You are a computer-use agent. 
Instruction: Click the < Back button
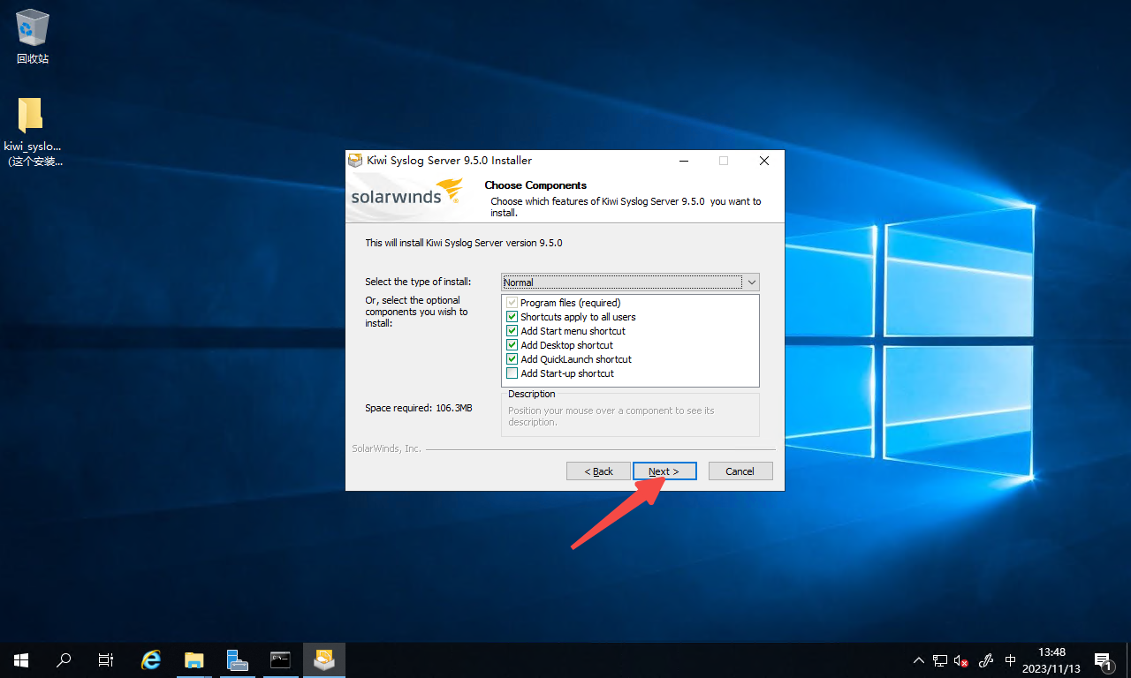pos(598,471)
